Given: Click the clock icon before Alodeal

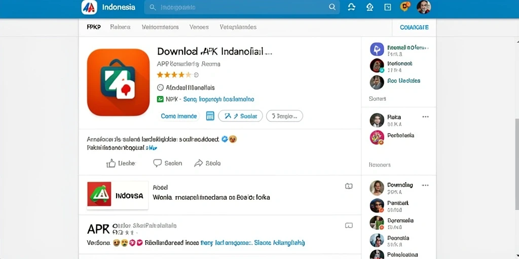Looking at the screenshot, I should 160,88.
